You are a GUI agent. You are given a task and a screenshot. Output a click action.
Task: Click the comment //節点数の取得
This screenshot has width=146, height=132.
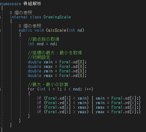click(44, 39)
